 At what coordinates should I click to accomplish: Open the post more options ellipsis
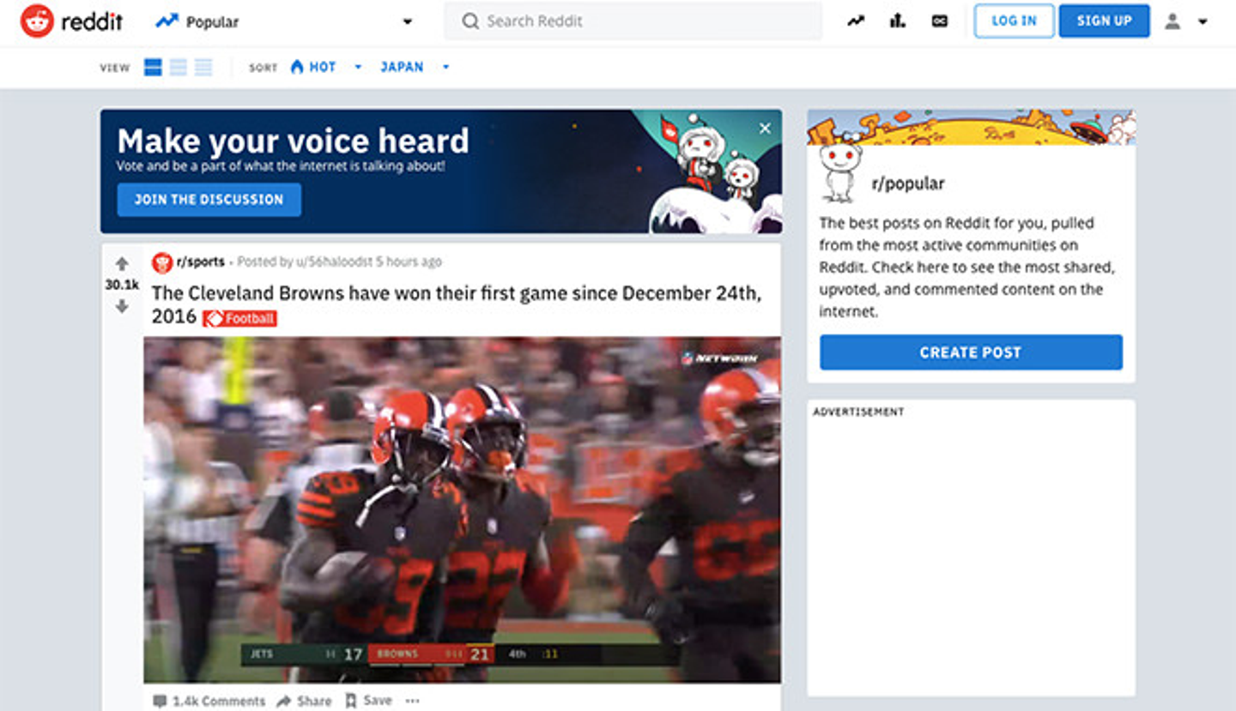click(413, 701)
